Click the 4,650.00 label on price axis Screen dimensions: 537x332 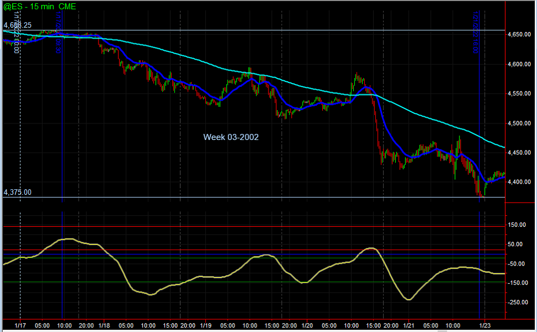click(x=519, y=34)
